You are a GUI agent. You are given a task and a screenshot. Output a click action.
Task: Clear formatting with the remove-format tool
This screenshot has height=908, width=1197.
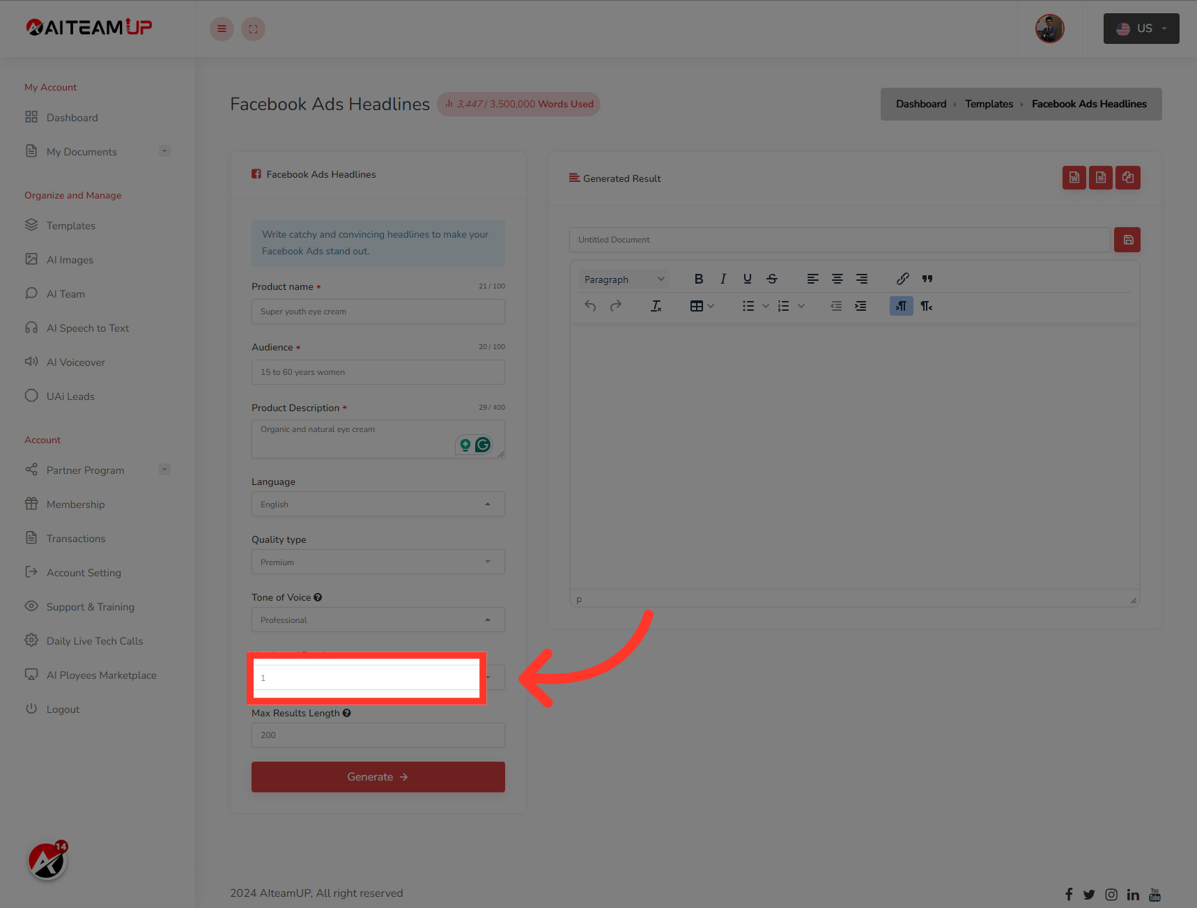click(x=656, y=305)
